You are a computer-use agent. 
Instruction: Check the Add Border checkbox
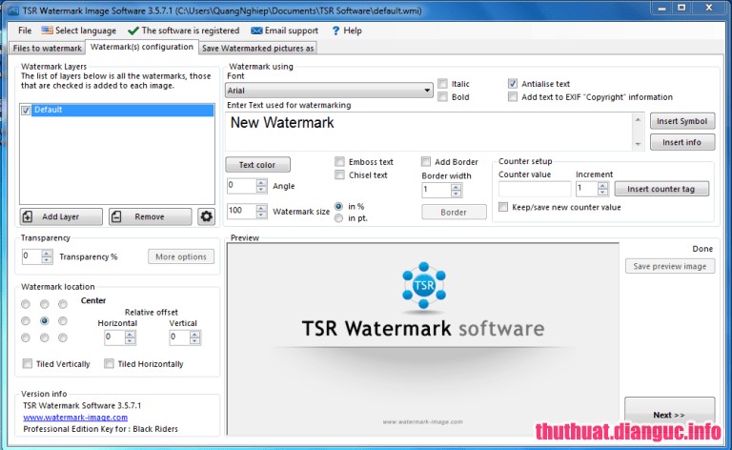(x=426, y=161)
